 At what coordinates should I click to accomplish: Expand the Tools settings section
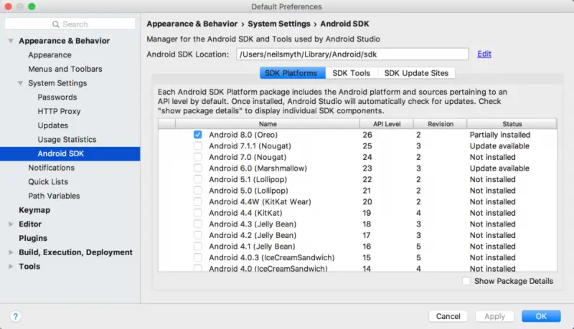(11, 267)
